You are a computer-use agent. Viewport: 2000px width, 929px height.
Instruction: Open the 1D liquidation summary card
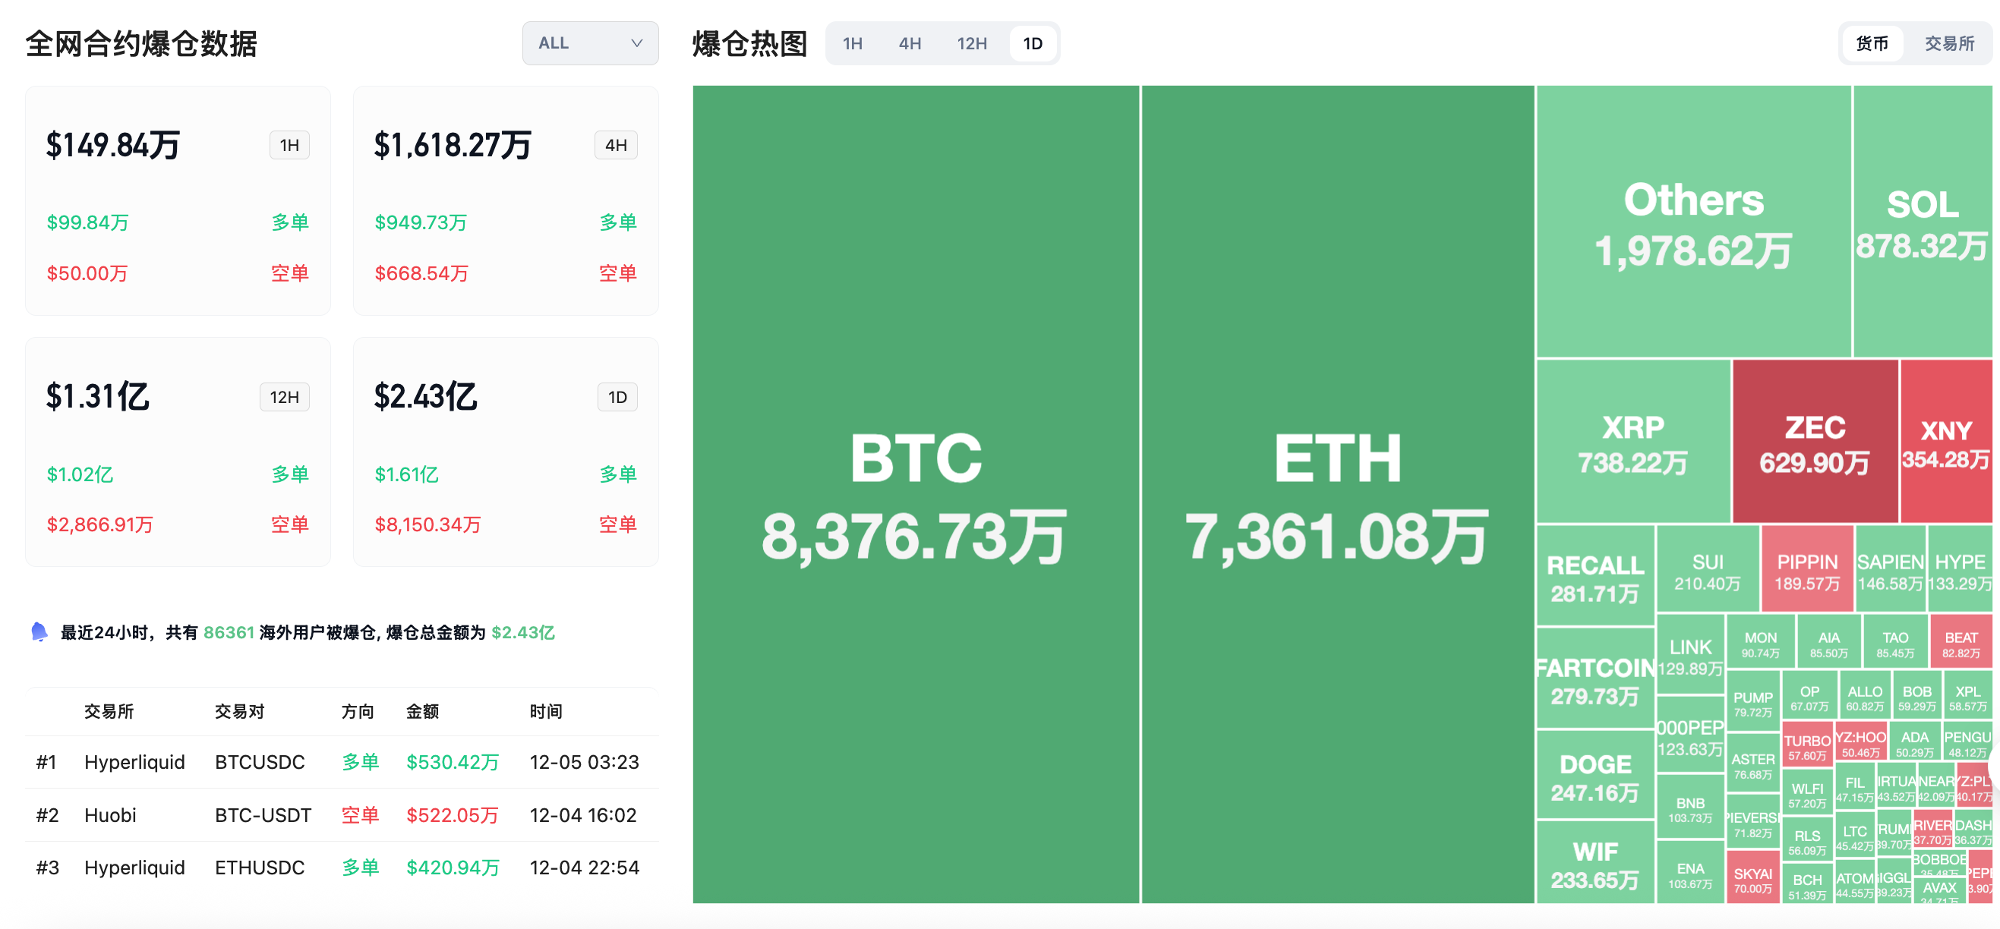pyautogui.click(x=506, y=452)
